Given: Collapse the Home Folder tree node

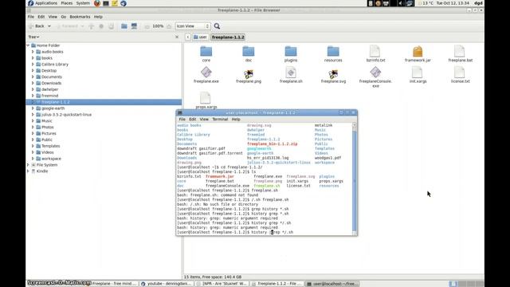Looking at the screenshot, I should tap(29, 45).
